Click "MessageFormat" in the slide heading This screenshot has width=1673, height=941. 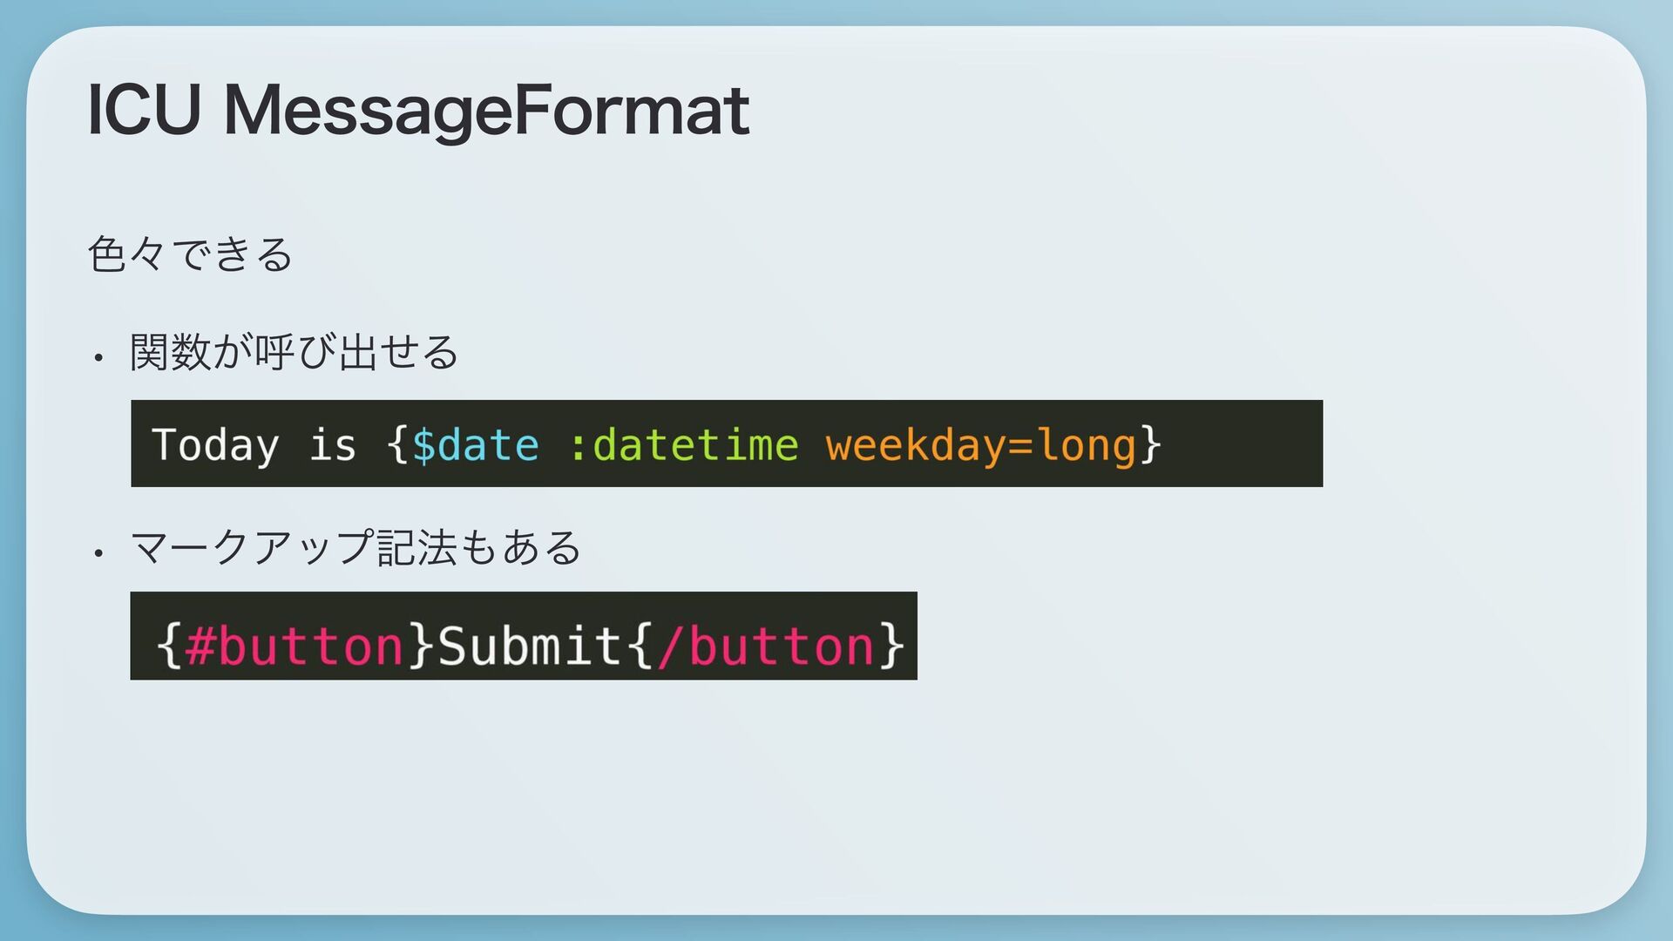tap(486, 112)
